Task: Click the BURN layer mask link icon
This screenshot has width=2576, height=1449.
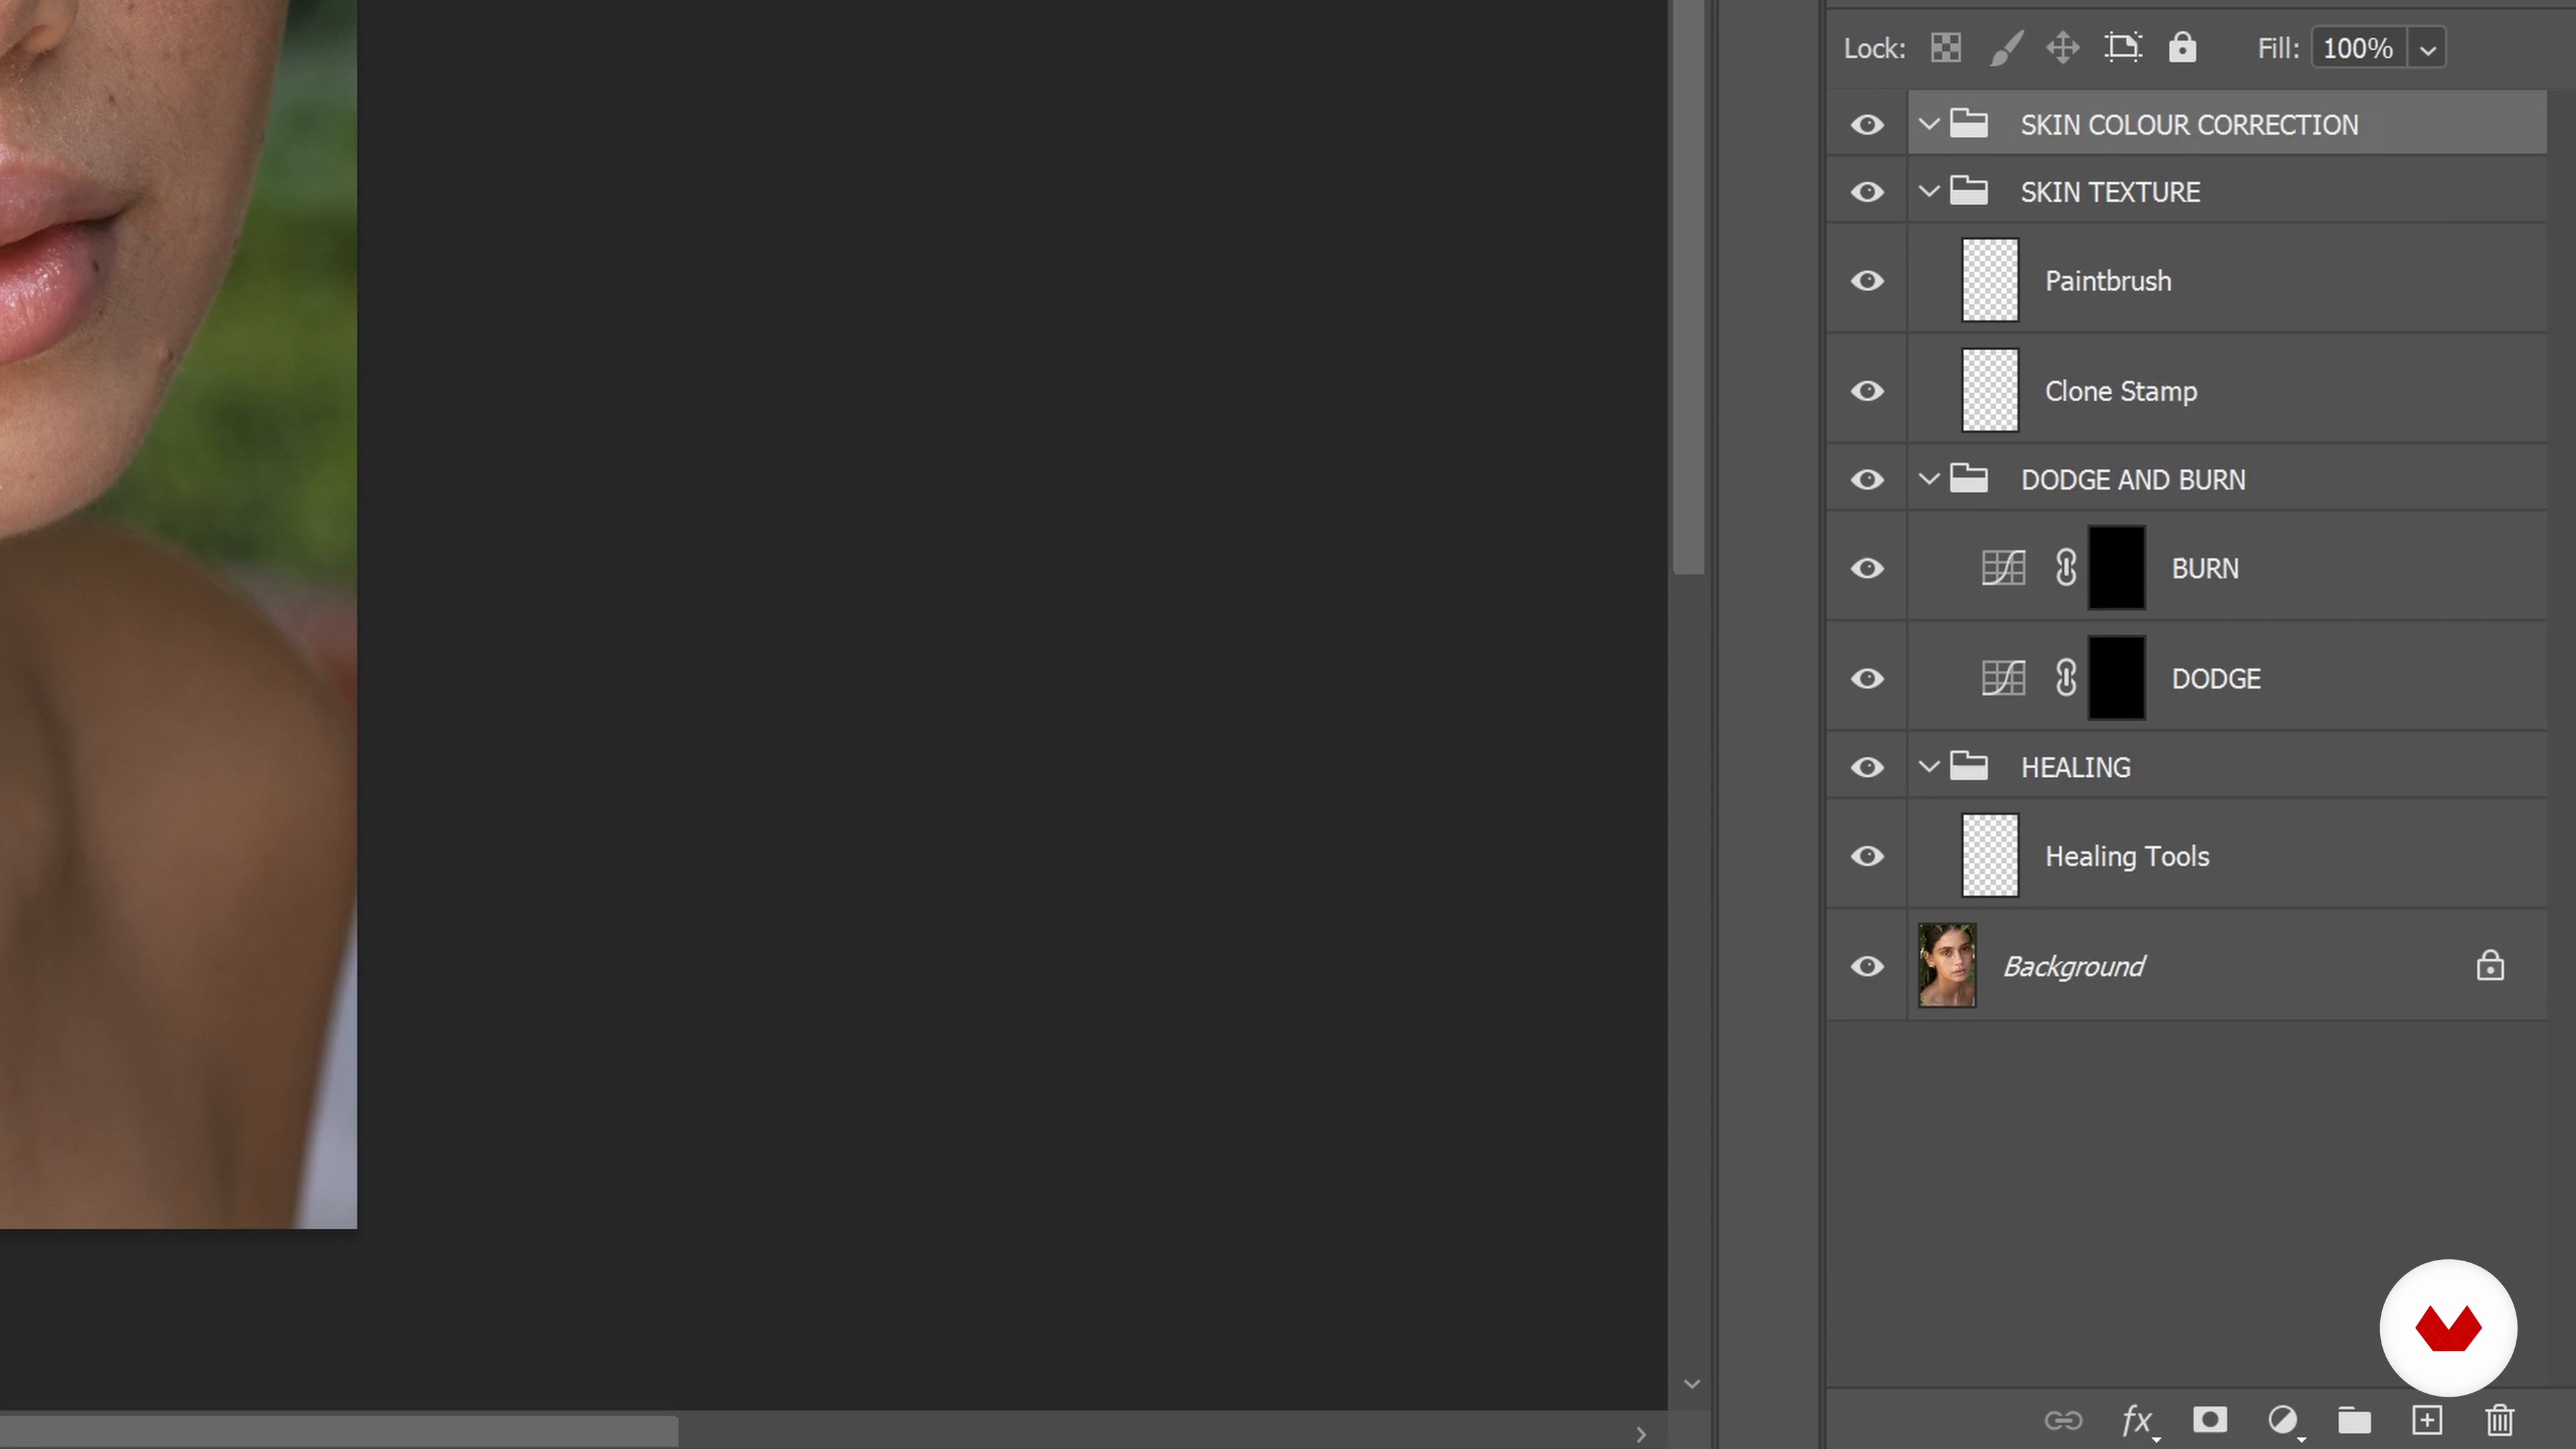Action: (x=2066, y=568)
